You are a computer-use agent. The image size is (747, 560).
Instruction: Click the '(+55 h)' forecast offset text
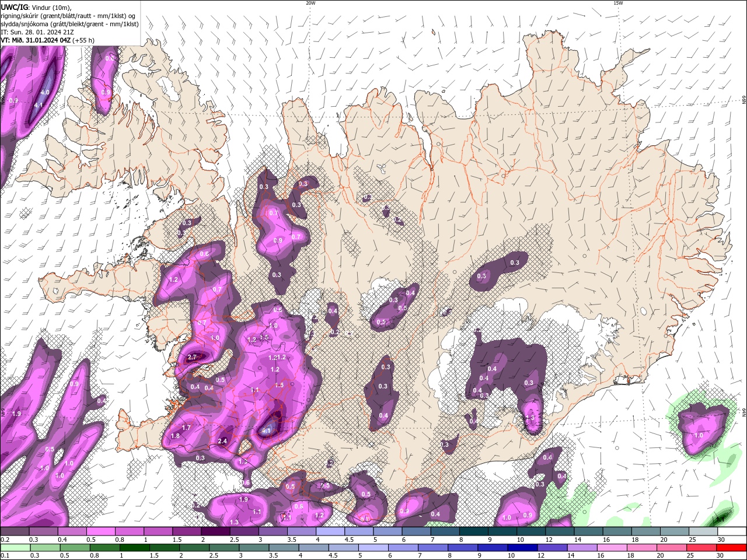coord(83,40)
